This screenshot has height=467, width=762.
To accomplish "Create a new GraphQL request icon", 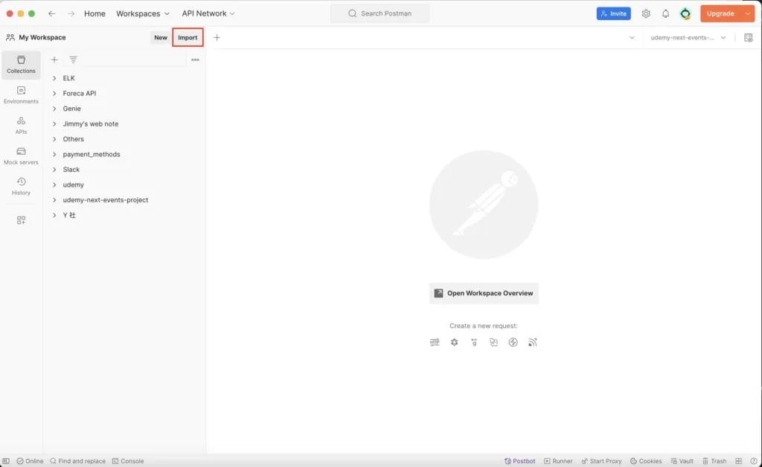I will [455, 342].
